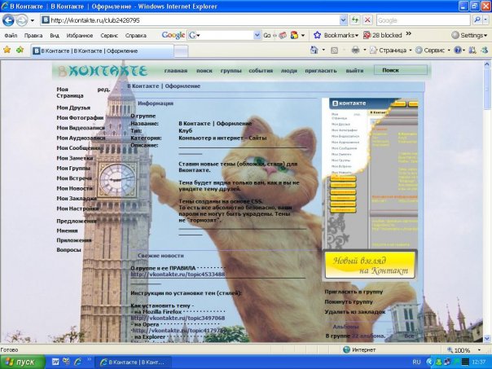
Task: Click Покинуть группу
Action: point(349,302)
